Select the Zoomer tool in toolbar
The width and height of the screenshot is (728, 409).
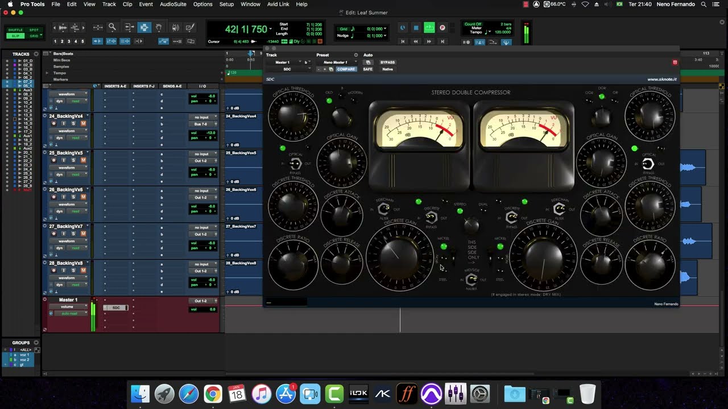pyautogui.click(x=112, y=27)
